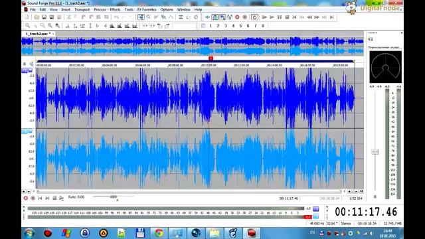Open the Window menu
Image resolution: width=425 pixels, height=239 pixels.
183,9
